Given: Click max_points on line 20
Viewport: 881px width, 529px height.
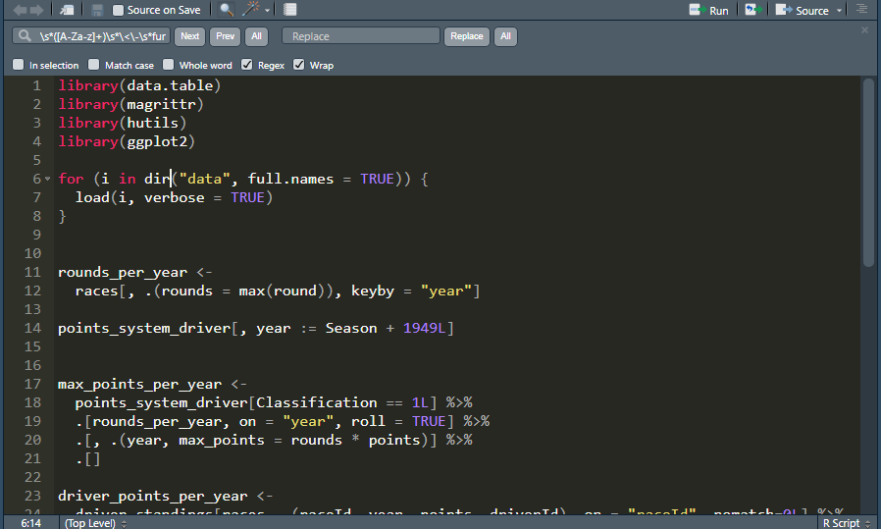Looking at the screenshot, I should pyautogui.click(x=222, y=440).
